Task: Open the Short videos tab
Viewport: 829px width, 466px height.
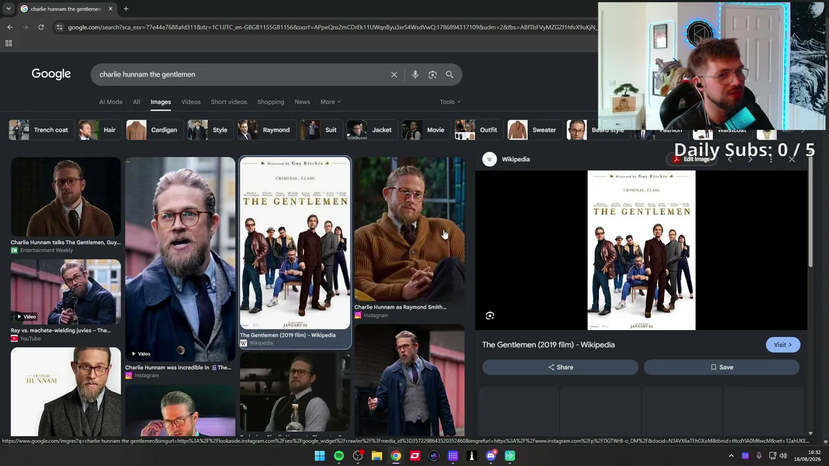Action: tap(229, 102)
